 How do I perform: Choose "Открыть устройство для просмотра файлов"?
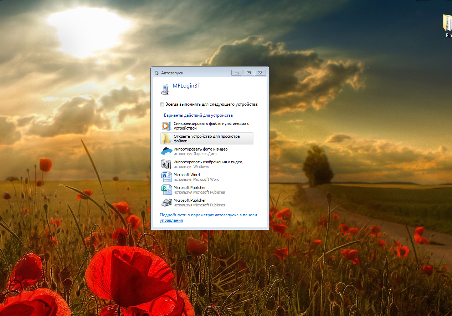coord(207,138)
